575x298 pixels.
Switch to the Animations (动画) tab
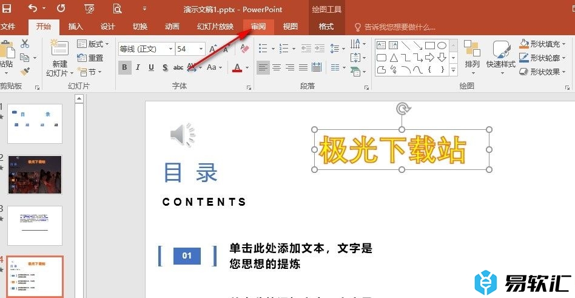pos(172,27)
